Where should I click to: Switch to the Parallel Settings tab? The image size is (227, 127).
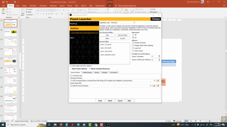point(87,73)
